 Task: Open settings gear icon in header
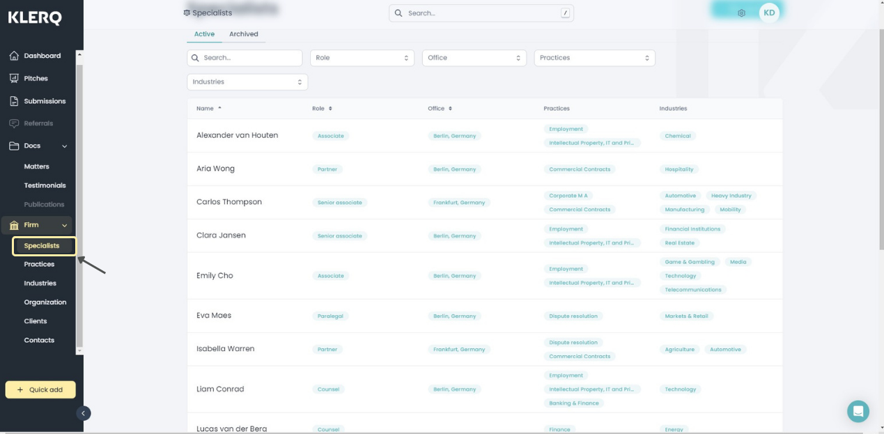(x=741, y=13)
